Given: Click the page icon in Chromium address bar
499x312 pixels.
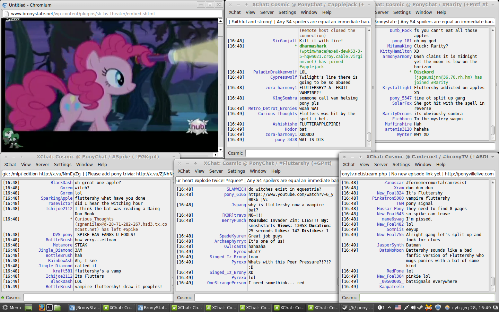Looking at the screenshot, I should pos(6,14).
